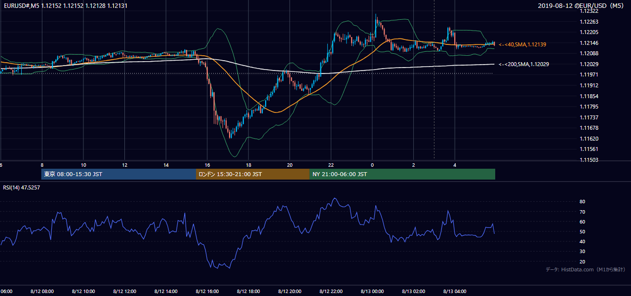The height and width of the screenshot is (296, 631).
Task: Click RSI scale value 20
Action: tap(583, 261)
